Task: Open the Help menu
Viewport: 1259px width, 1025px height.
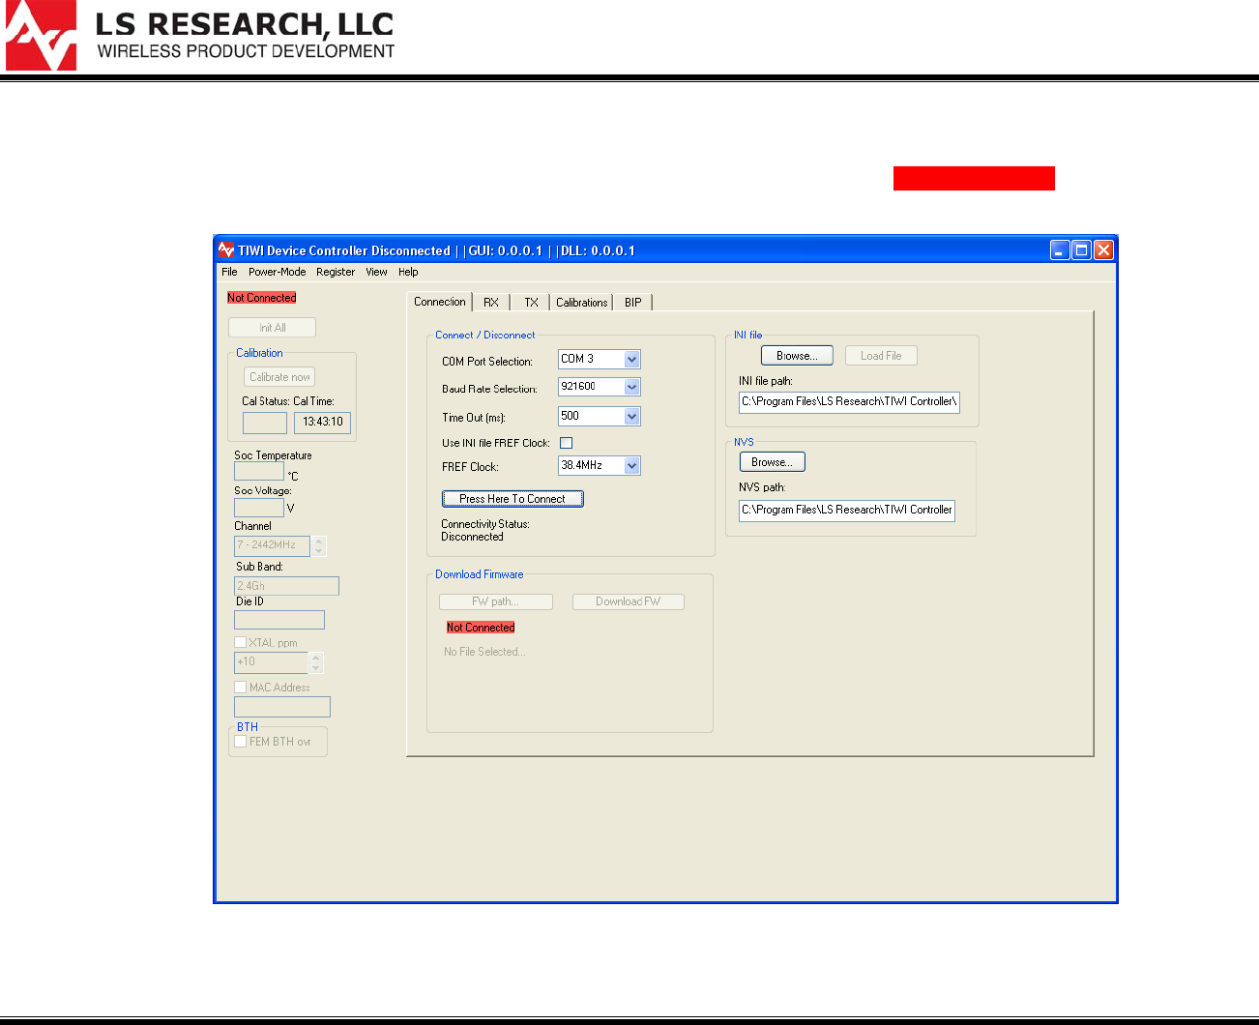Action: pyautogui.click(x=408, y=273)
